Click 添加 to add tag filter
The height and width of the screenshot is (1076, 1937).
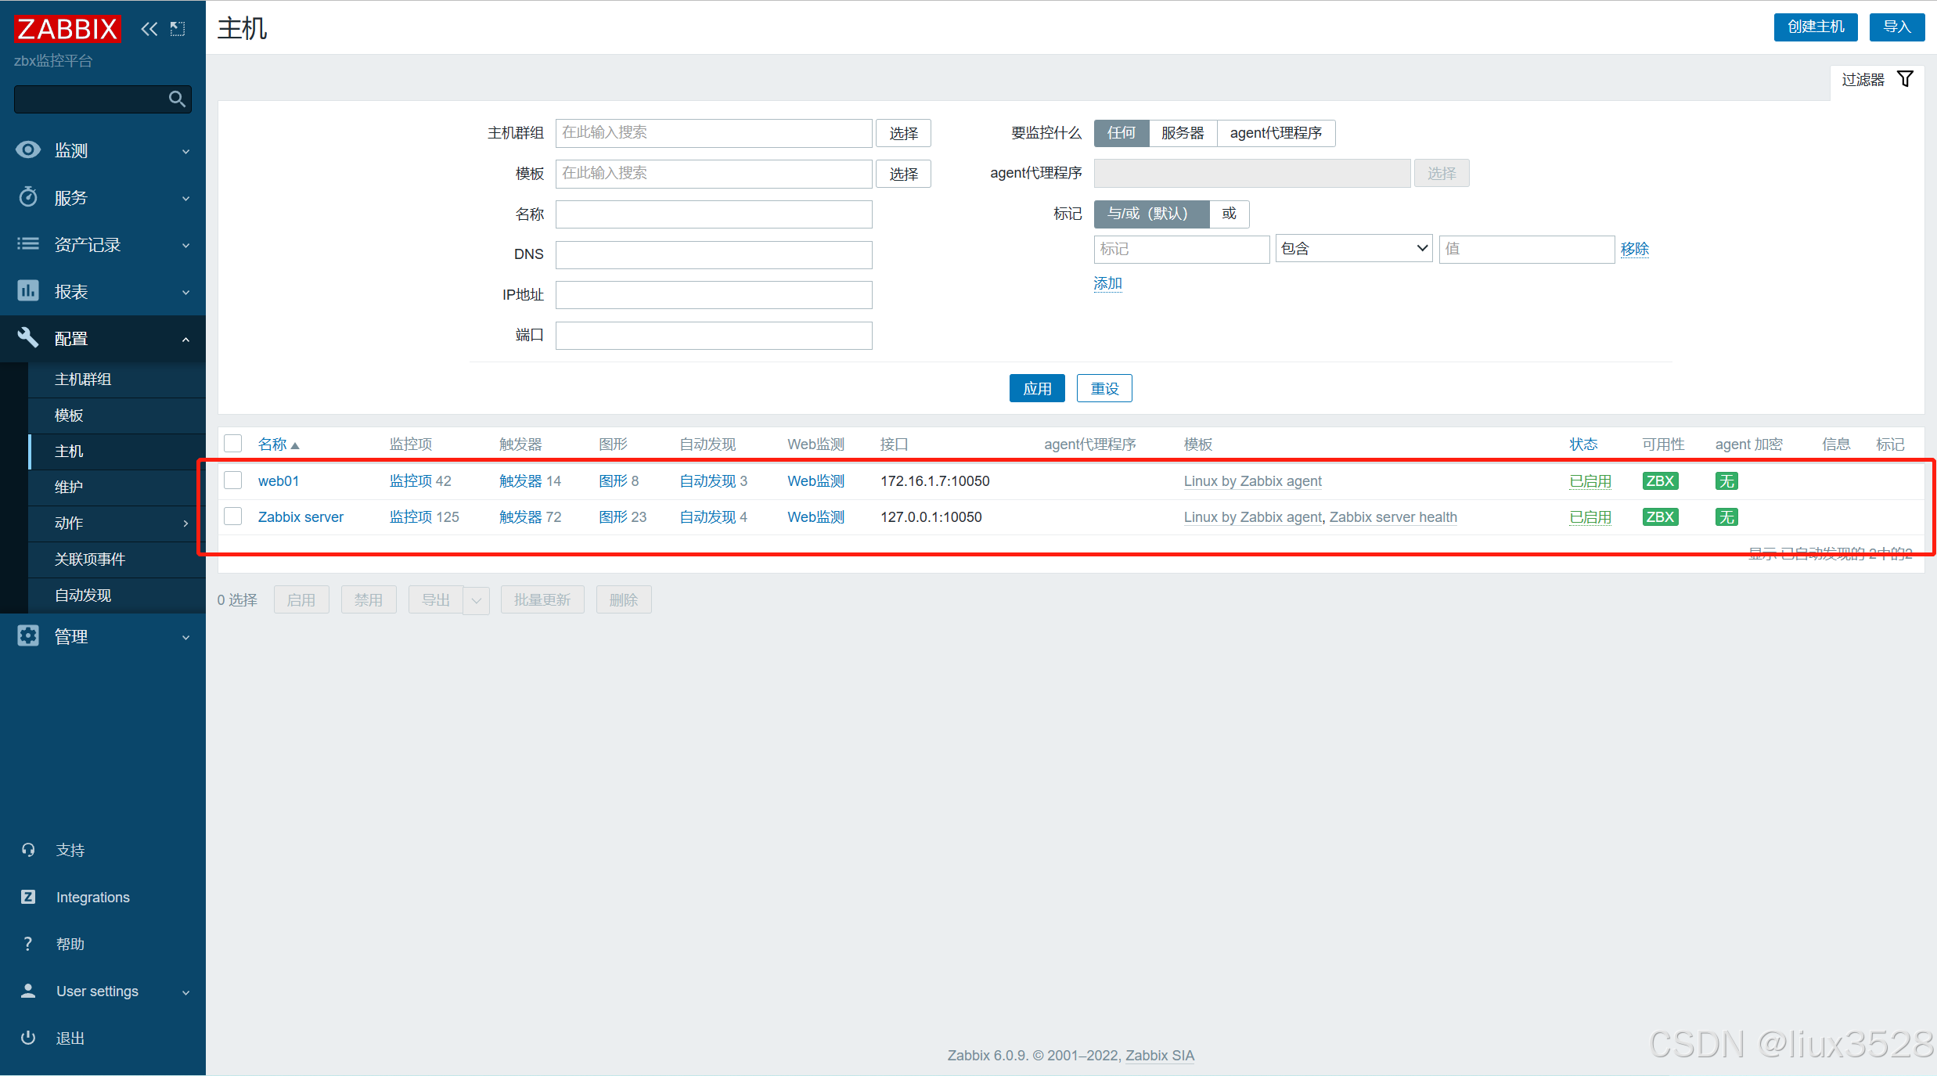point(1107,283)
